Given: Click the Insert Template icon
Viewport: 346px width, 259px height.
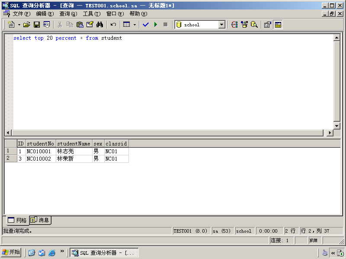Looking at the screenshot, I should [47, 25].
